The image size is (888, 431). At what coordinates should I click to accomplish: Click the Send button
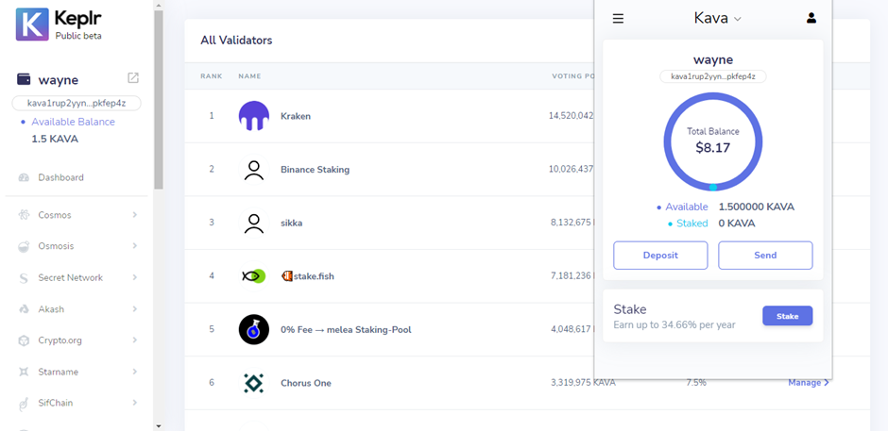coord(765,255)
